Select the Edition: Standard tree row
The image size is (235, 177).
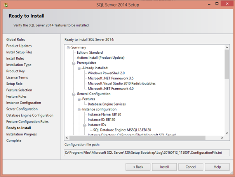tap(90, 53)
